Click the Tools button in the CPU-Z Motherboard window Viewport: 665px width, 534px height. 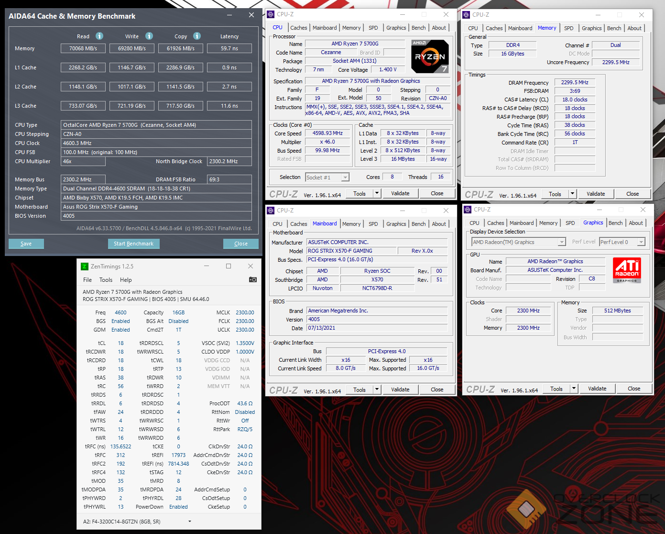tap(360, 389)
